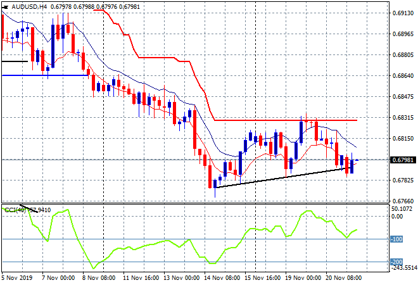Click the -243.5514 indicator scale value
Image resolution: width=418 pixels, height=285 pixels.
point(403,268)
